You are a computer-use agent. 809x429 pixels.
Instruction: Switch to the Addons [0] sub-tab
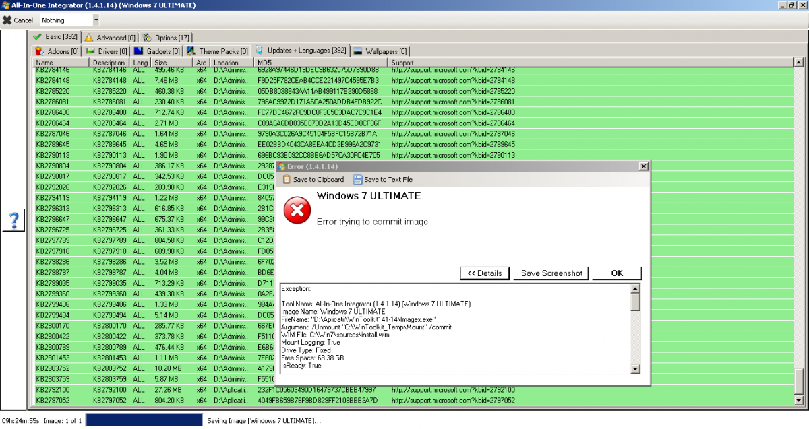tap(57, 51)
